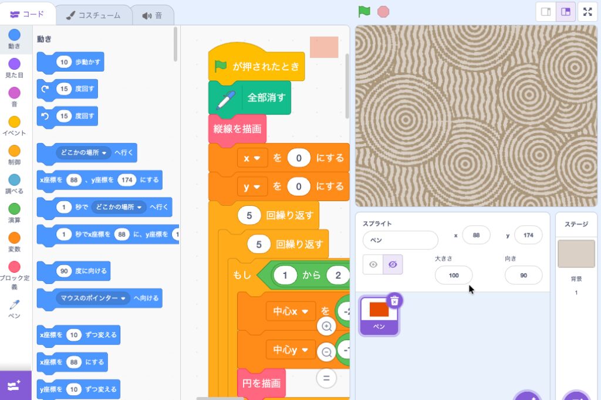This screenshot has width=601, height=400.
Task: Select the ペン block category
Action: (x=14, y=309)
